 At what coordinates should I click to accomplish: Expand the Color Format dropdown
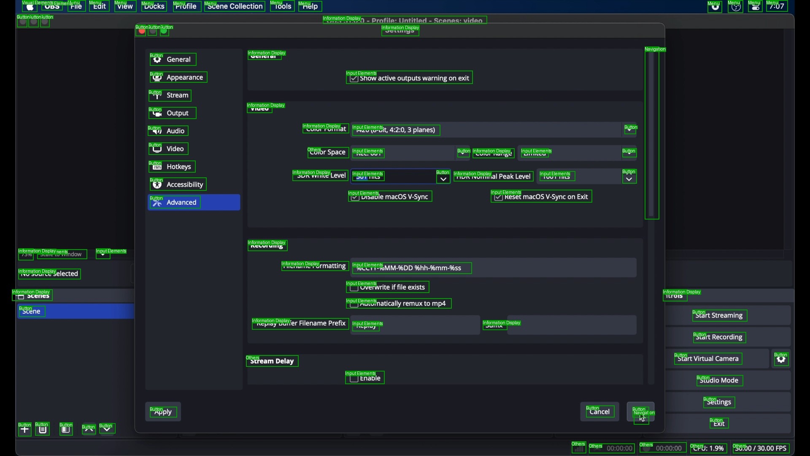click(x=631, y=130)
